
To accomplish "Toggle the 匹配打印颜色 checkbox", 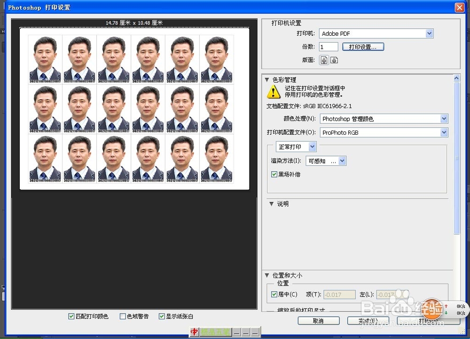I will 71,316.
